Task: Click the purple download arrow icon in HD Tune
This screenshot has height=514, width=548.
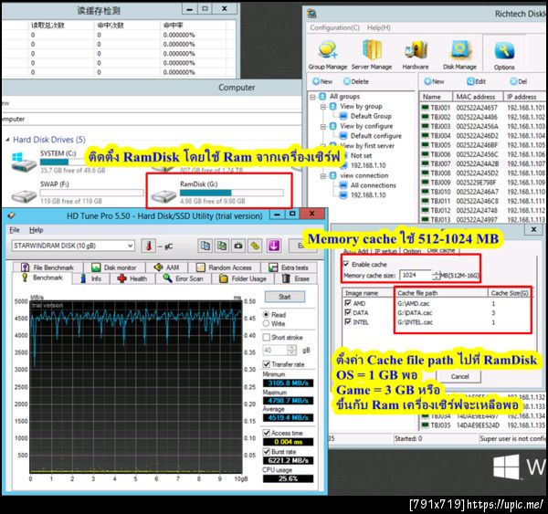Action: pos(274,246)
